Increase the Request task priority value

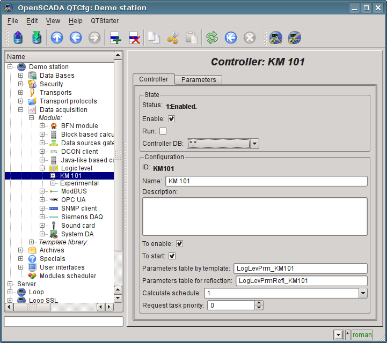point(259,303)
